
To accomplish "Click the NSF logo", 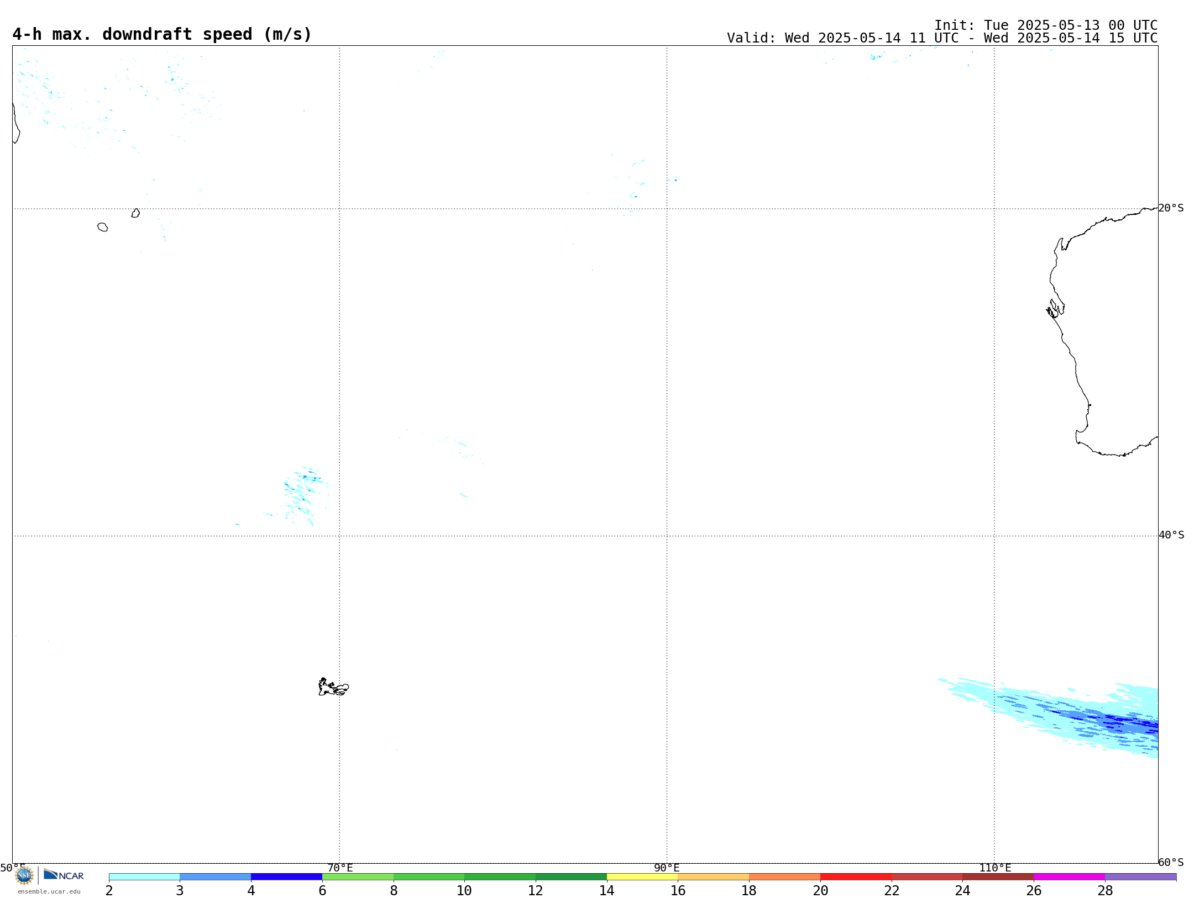I will [24, 875].
